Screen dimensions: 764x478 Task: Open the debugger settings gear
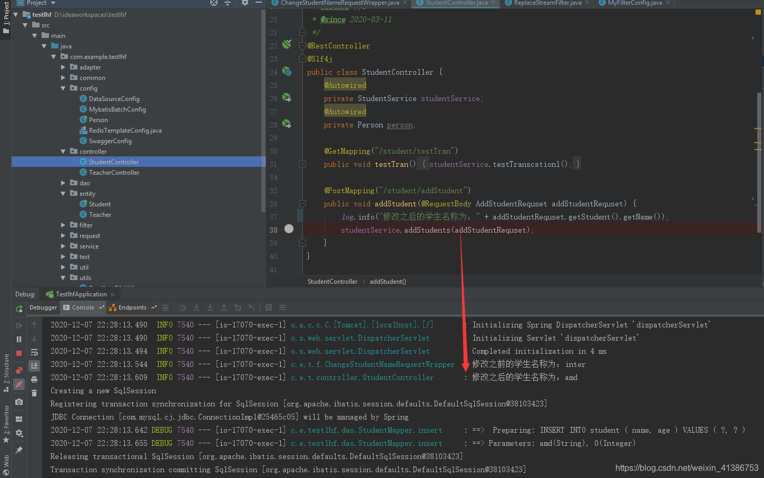point(19,433)
